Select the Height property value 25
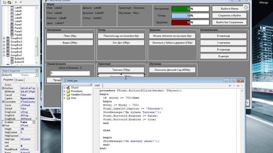 pos(27,129)
